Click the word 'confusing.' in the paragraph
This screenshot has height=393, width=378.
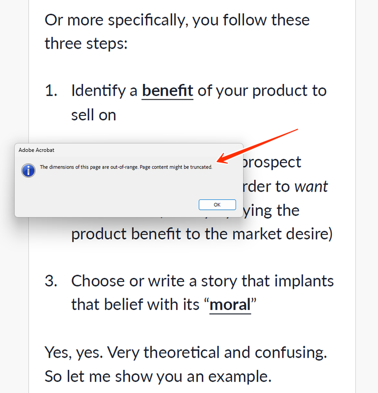(x=291, y=352)
